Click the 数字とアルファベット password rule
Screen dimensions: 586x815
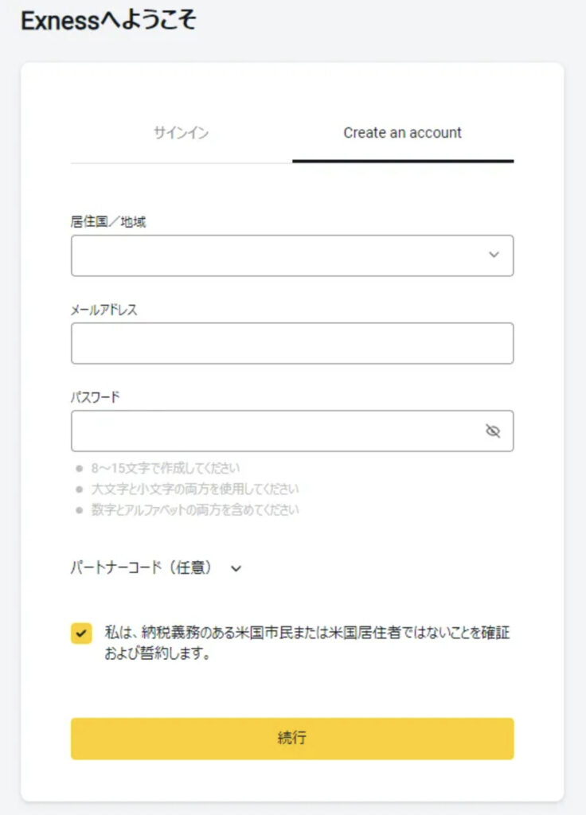pyautogui.click(x=195, y=509)
